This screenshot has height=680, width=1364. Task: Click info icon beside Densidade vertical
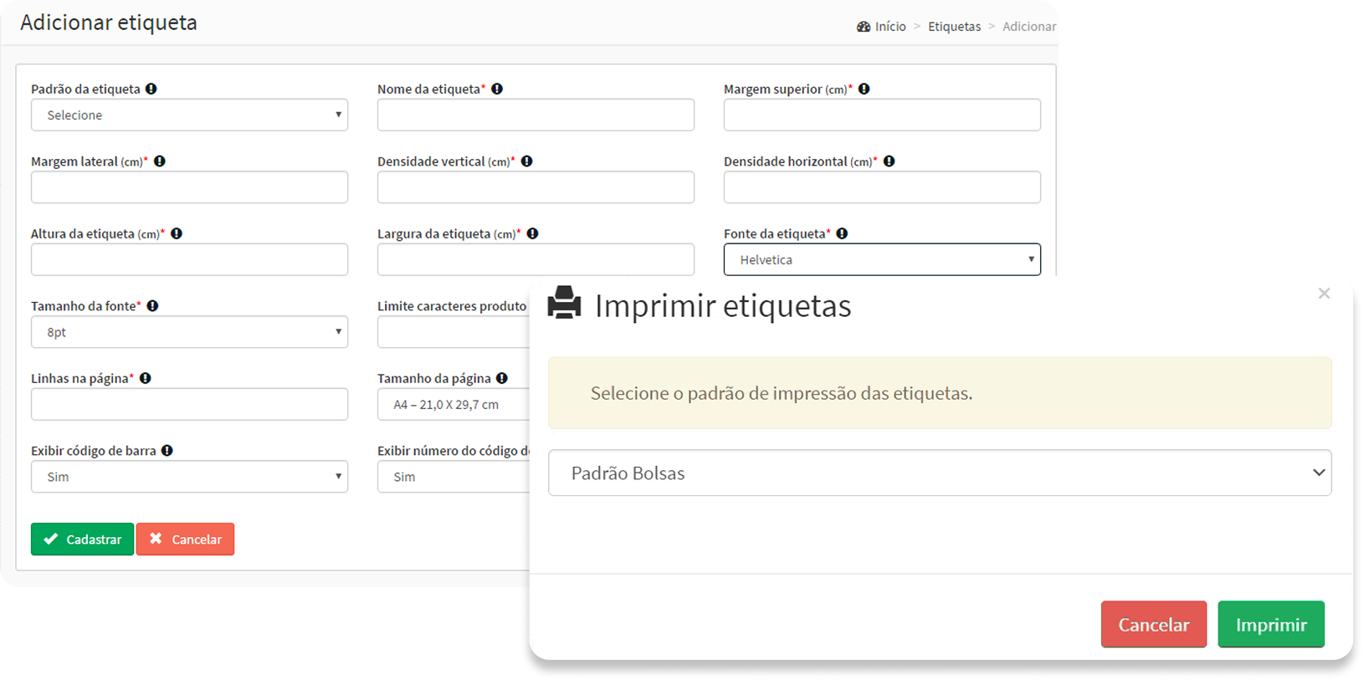527,161
